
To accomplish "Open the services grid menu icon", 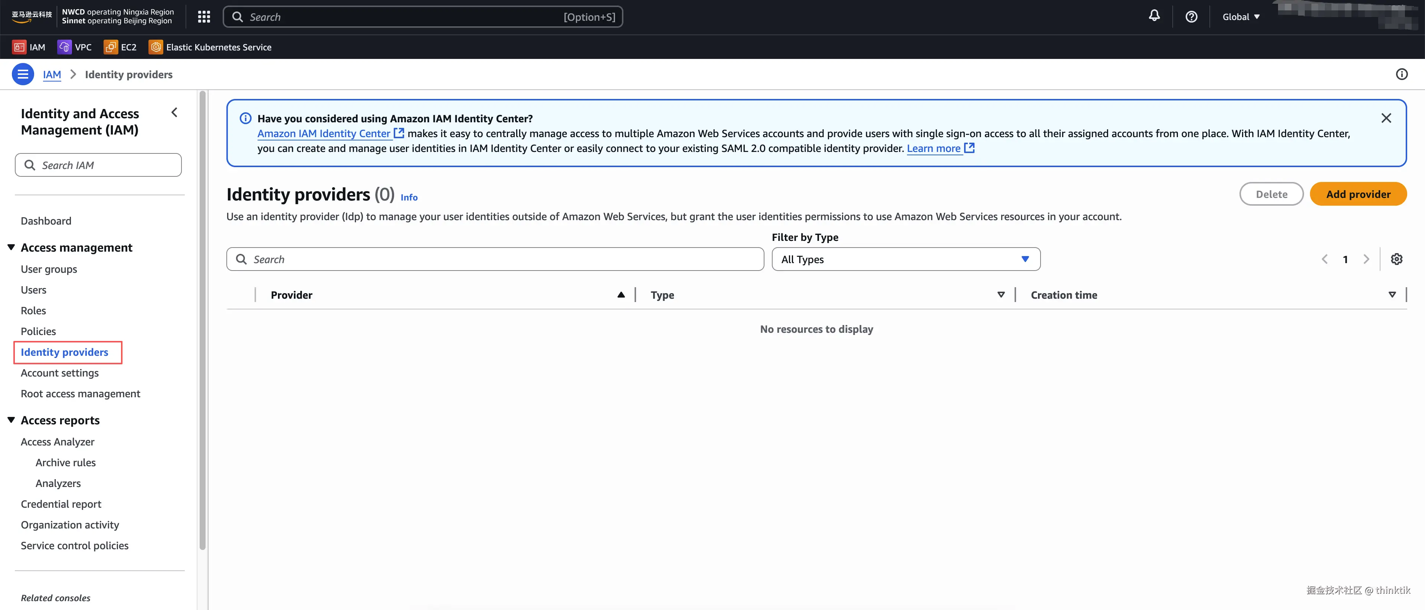I will pos(204,17).
